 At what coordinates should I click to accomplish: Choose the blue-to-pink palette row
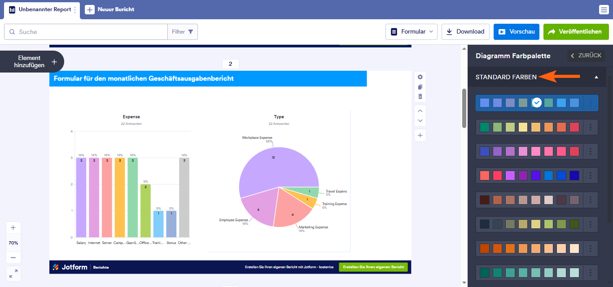[x=530, y=151]
